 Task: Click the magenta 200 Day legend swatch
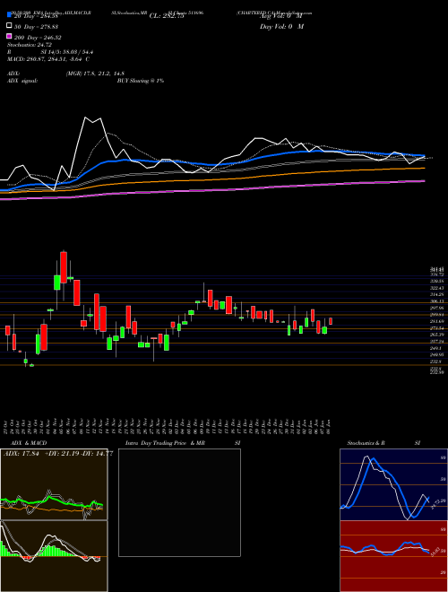click(9, 37)
